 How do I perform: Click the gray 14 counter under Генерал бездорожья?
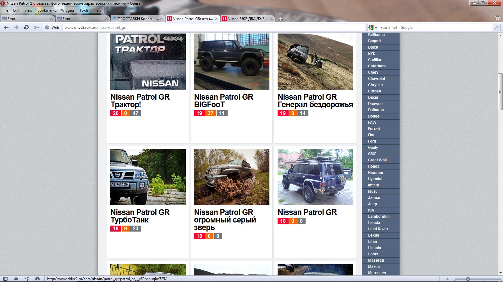tap(303, 113)
